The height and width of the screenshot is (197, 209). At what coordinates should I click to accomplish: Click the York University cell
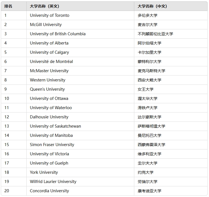point(80,172)
